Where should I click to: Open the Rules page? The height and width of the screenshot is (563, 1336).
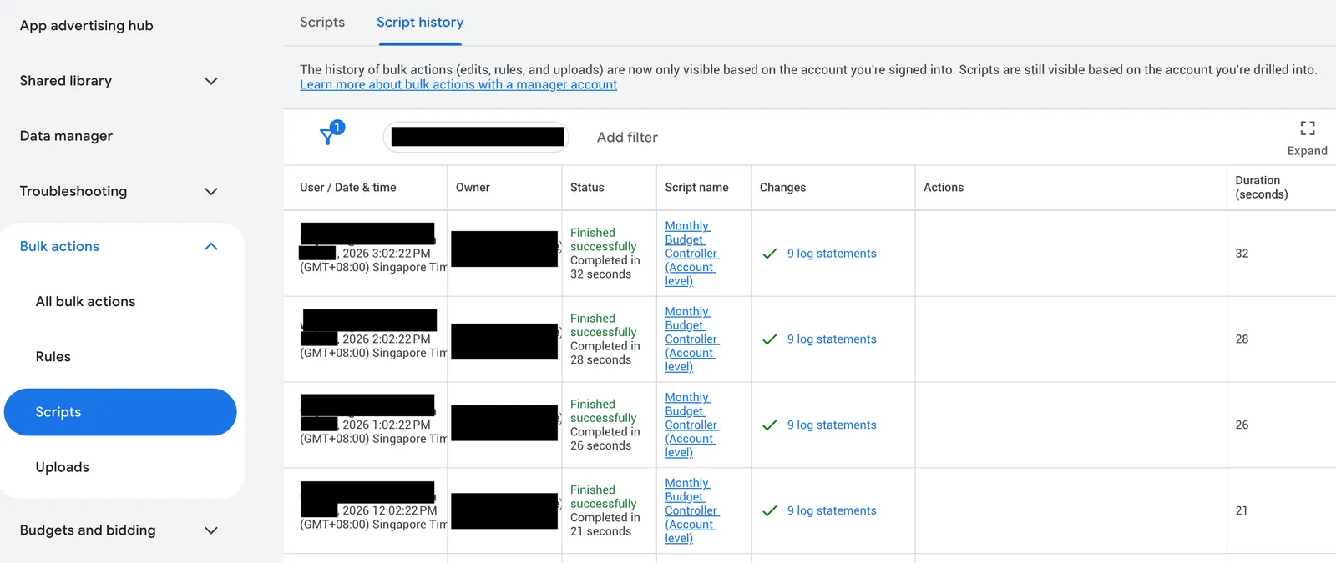[53, 356]
